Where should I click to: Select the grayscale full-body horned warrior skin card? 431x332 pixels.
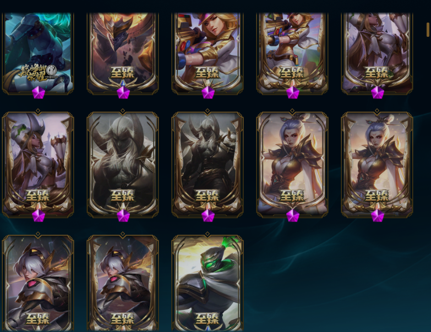pyautogui.click(x=208, y=165)
